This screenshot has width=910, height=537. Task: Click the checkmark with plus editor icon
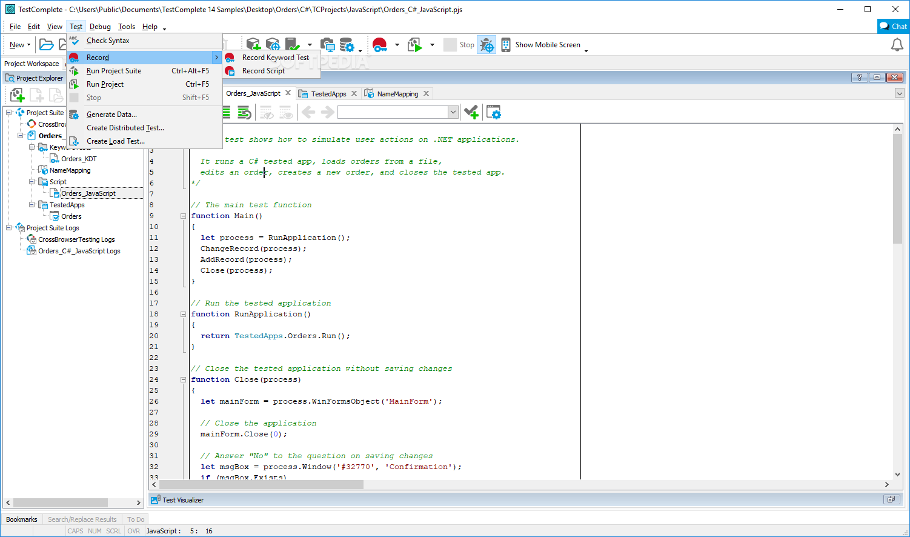(x=471, y=112)
